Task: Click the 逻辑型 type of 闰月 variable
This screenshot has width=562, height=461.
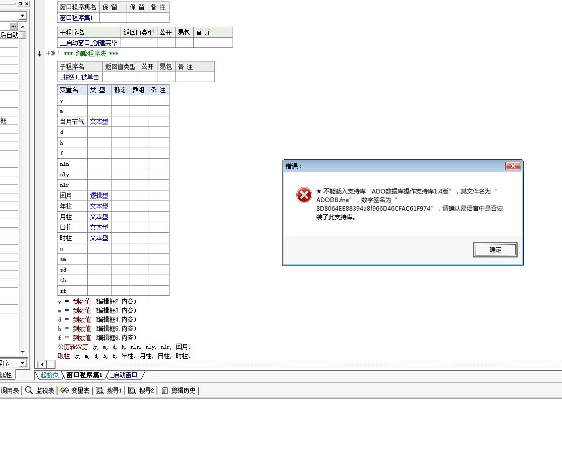Action: coord(99,195)
